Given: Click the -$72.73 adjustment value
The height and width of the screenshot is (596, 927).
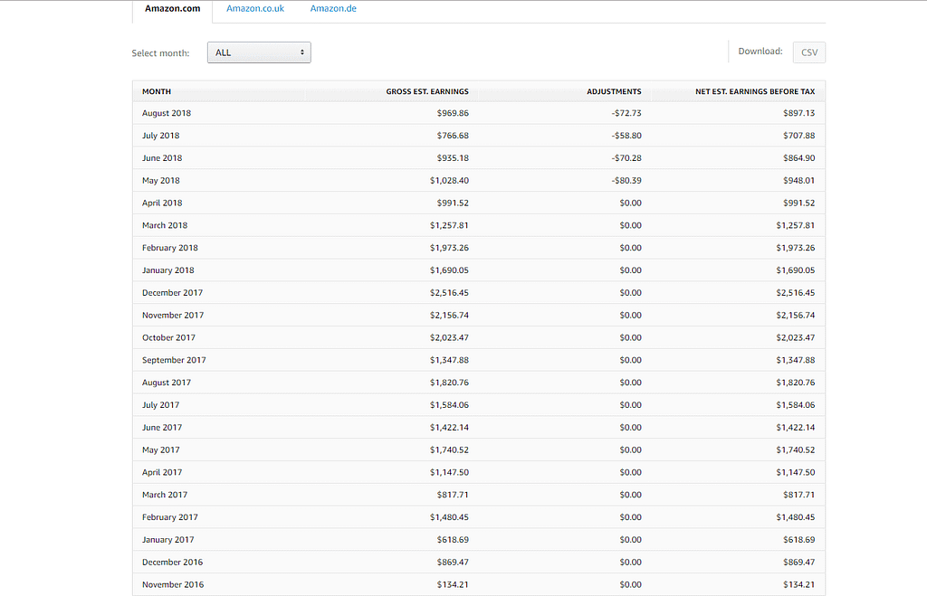Looking at the screenshot, I should [x=623, y=113].
